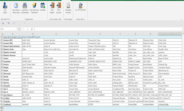Click the Name Box showing I43

(x=8, y=29)
